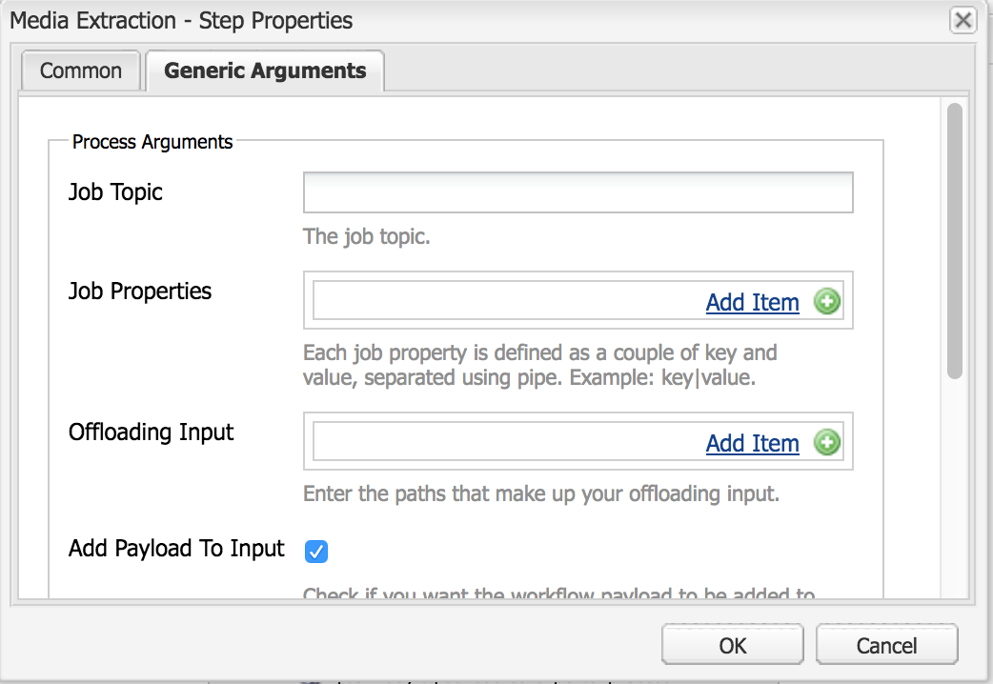Click the green plus icon for Job Properties

tap(826, 301)
